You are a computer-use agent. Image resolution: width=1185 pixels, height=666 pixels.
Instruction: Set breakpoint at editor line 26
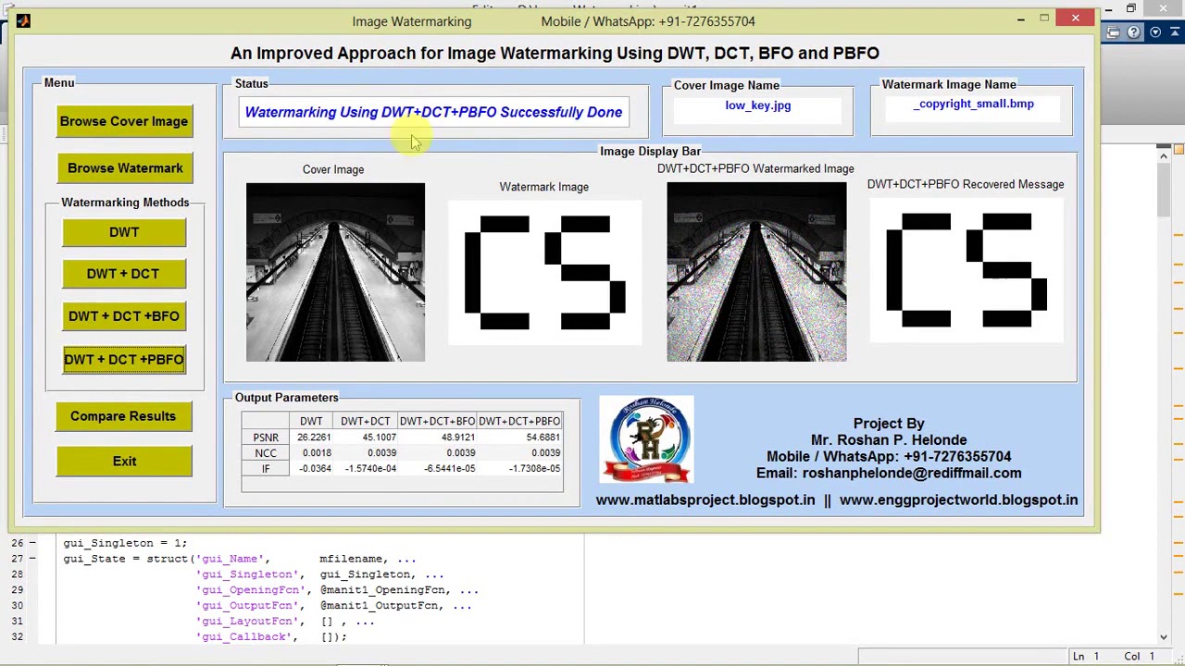[32, 543]
